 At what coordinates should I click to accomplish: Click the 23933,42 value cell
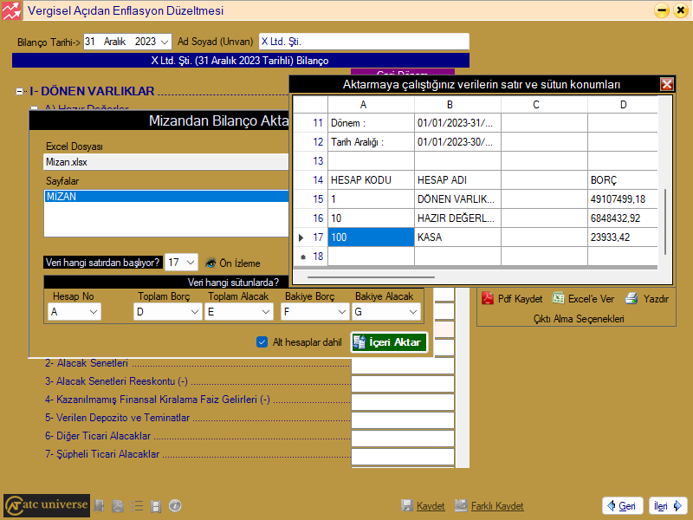click(623, 237)
